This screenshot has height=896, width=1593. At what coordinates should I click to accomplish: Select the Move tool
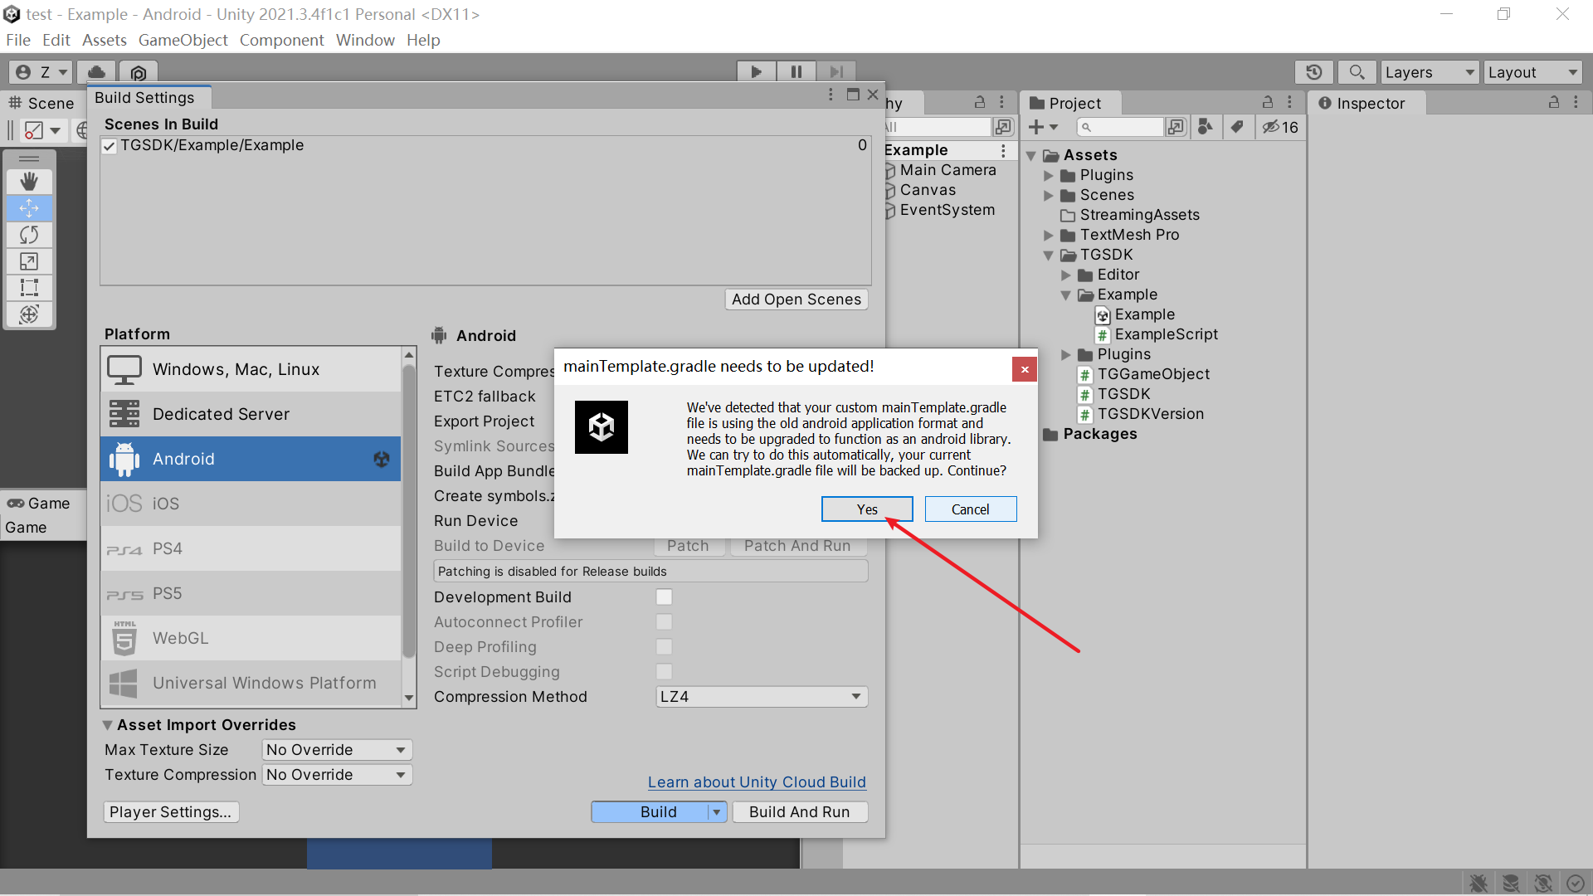point(29,207)
